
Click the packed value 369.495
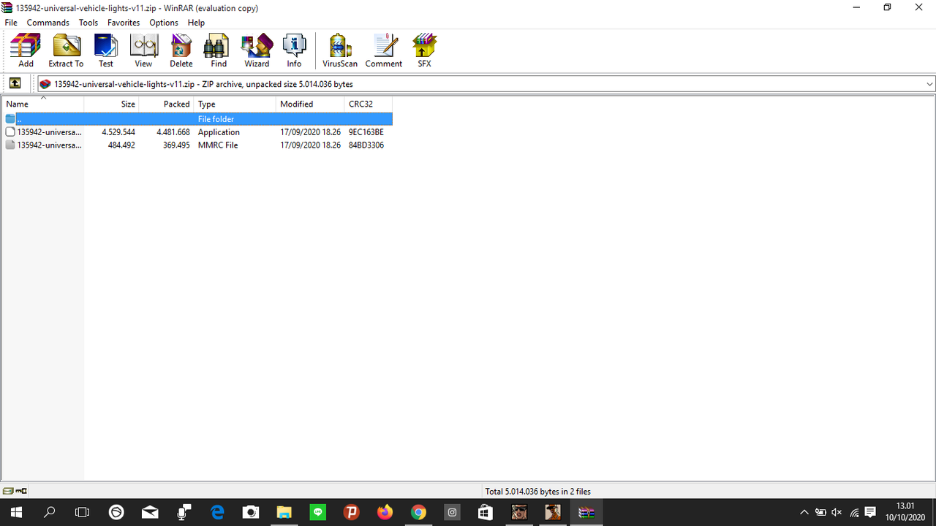(176, 145)
